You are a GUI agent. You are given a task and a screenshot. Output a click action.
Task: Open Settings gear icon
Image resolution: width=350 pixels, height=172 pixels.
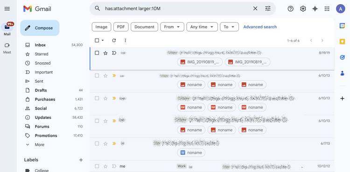pyautogui.click(x=303, y=9)
